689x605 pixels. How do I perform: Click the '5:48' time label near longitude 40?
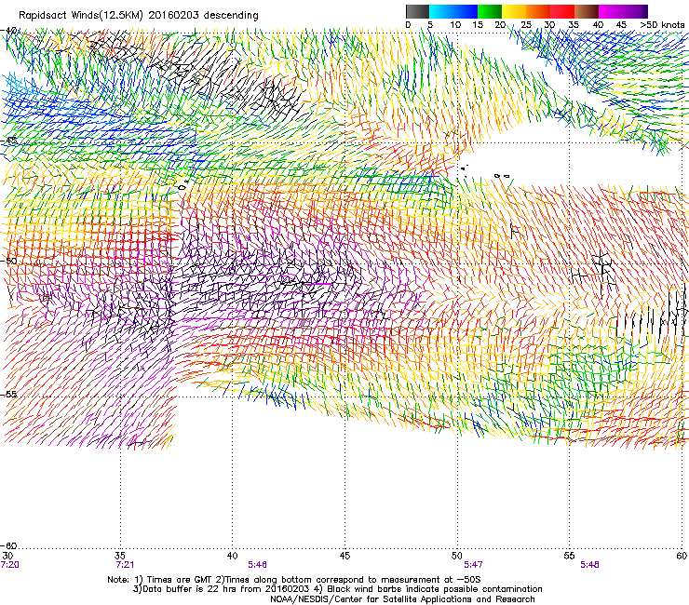pos(258,565)
